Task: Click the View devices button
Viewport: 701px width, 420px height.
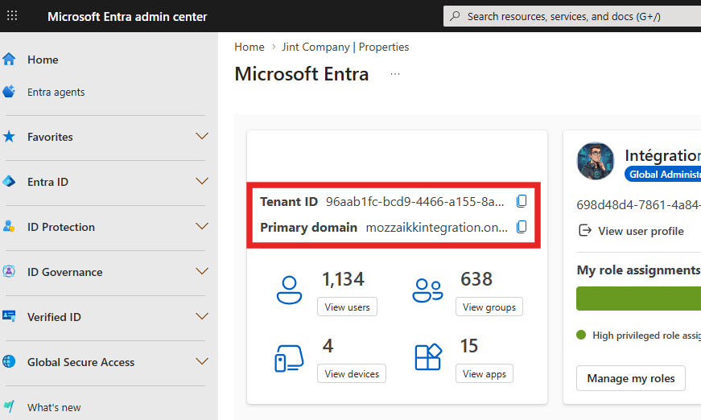Action: [352, 373]
